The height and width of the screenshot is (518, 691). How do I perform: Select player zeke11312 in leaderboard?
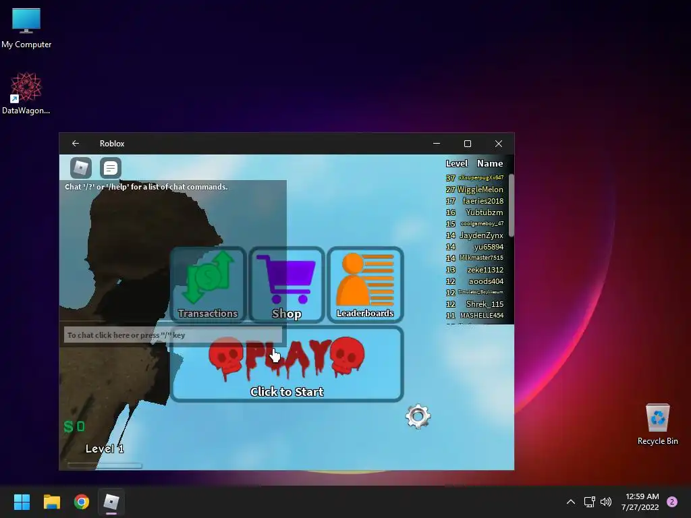click(x=485, y=270)
